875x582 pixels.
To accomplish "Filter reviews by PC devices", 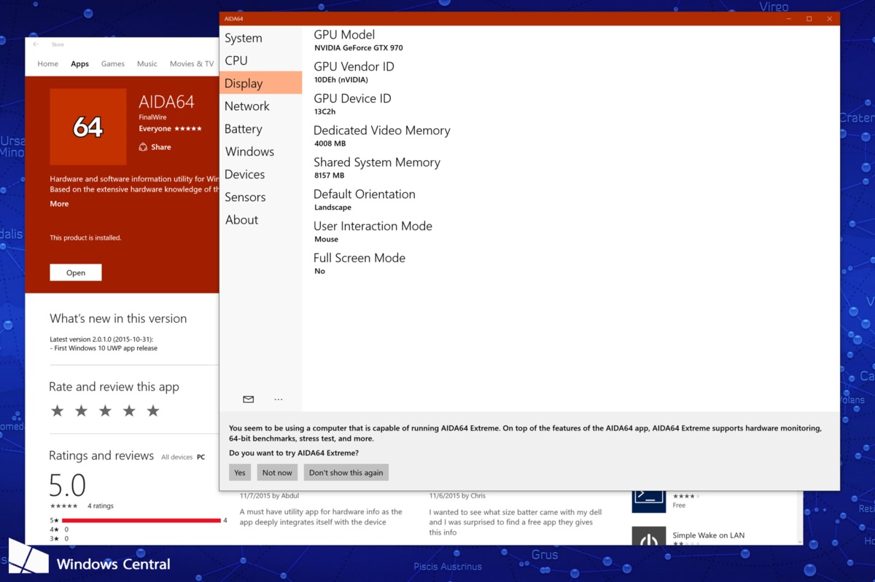I will [x=201, y=457].
